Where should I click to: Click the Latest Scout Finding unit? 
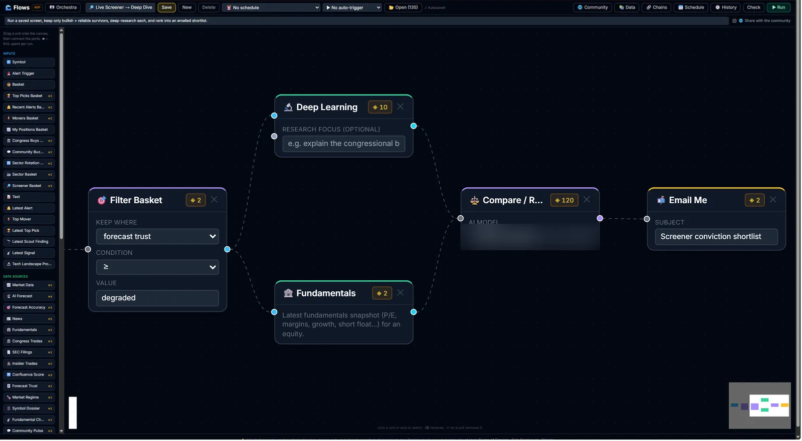[x=29, y=242]
